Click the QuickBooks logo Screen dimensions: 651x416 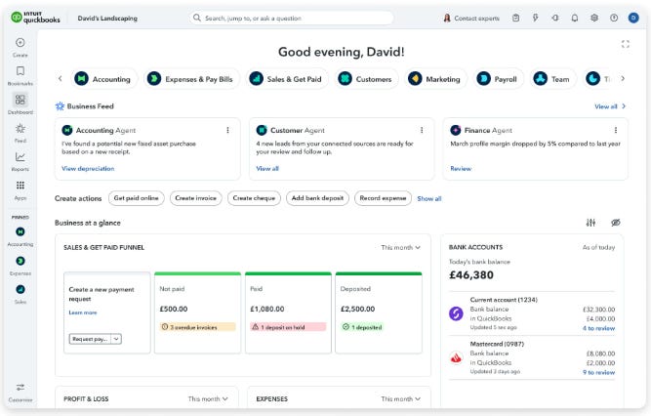36,18
